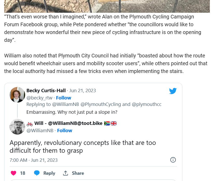Click the pink heart like icon

point(13,173)
